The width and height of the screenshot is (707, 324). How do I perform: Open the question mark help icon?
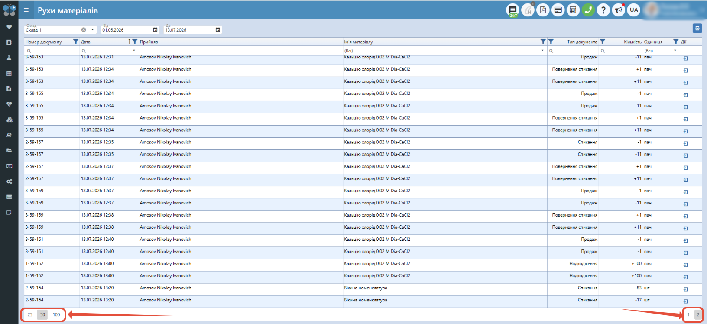[x=603, y=10]
